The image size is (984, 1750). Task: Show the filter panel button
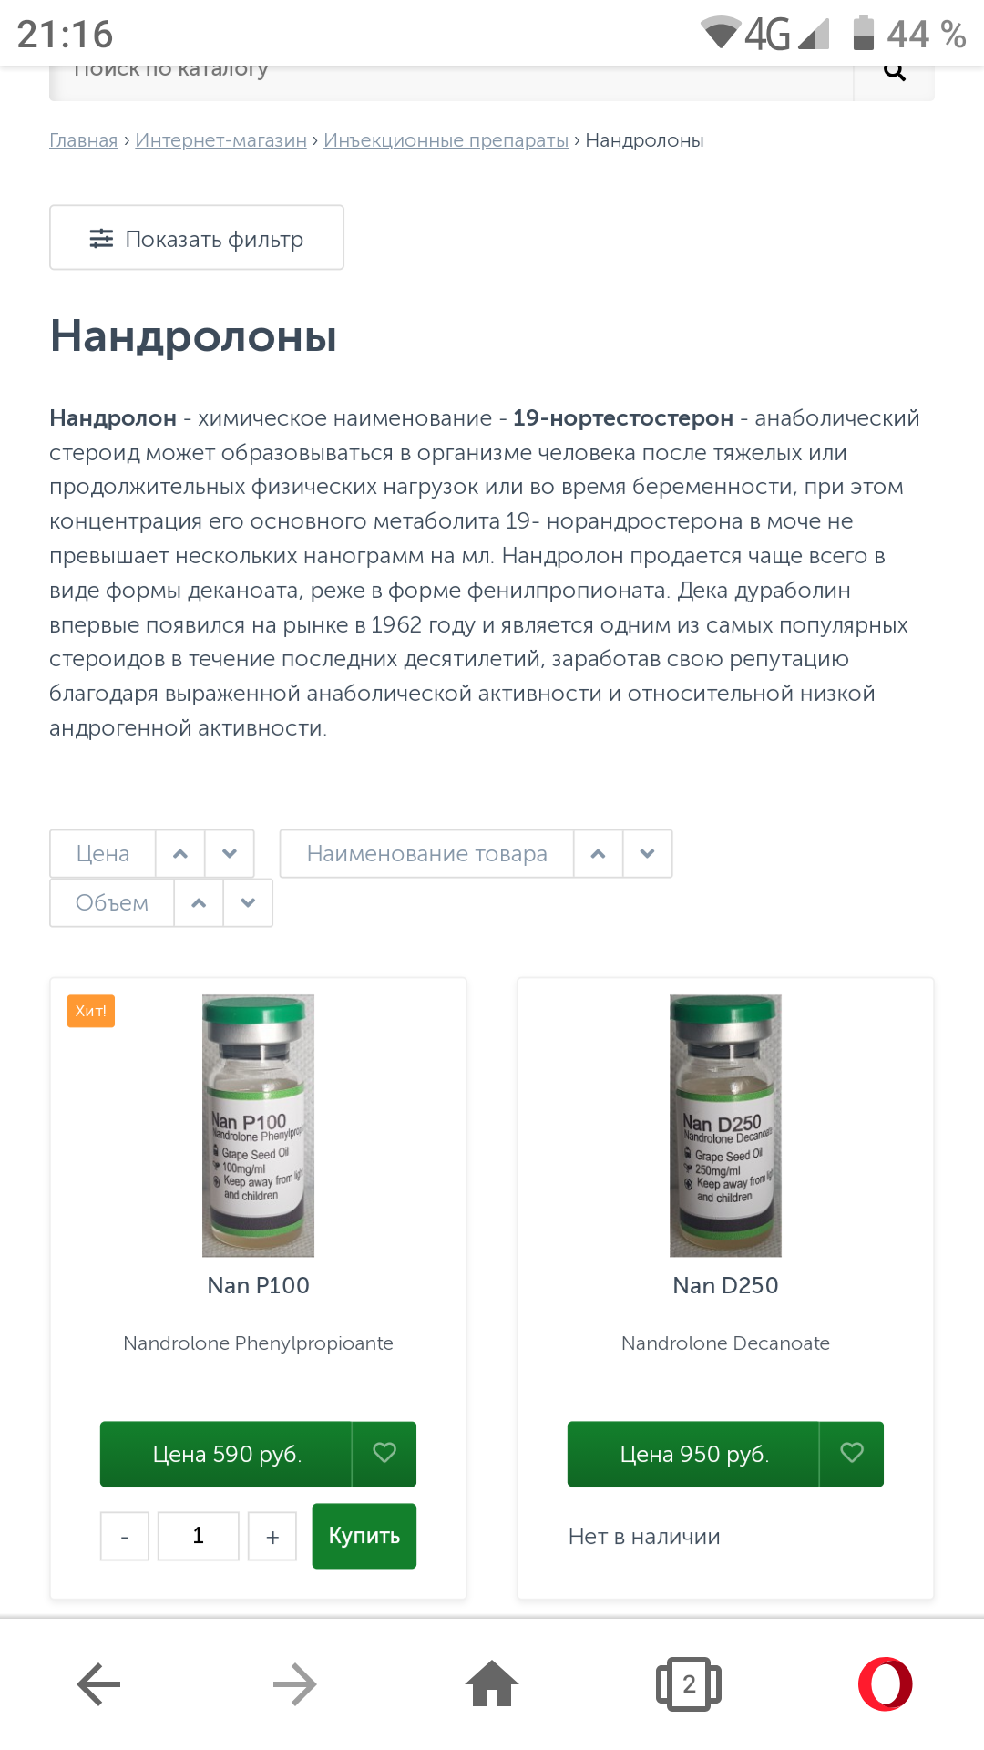[x=197, y=238]
